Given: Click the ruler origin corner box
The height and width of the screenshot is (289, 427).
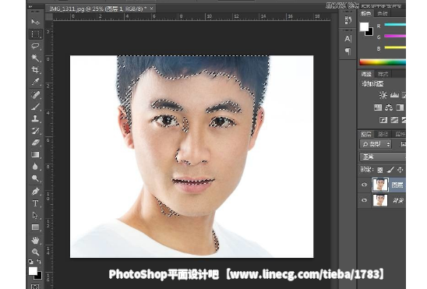Looking at the screenshot, I should [49, 17].
